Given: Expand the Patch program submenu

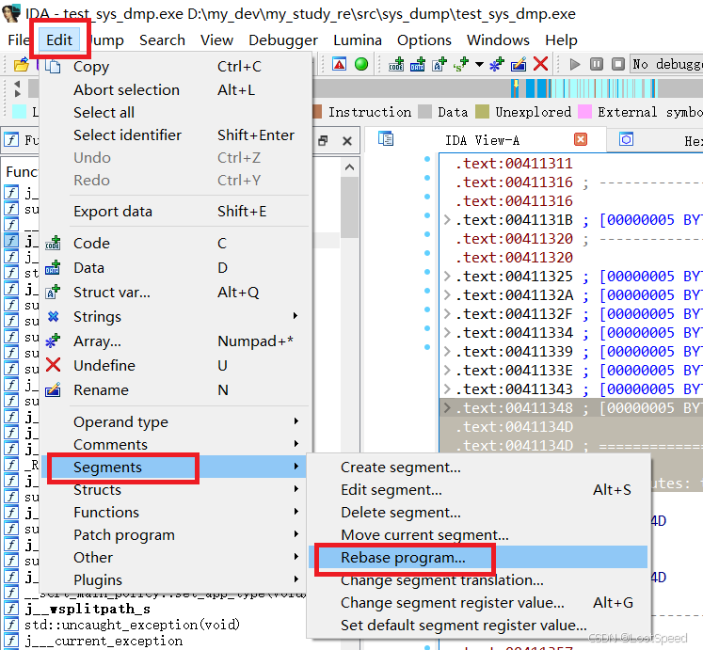Looking at the screenshot, I should point(176,535).
